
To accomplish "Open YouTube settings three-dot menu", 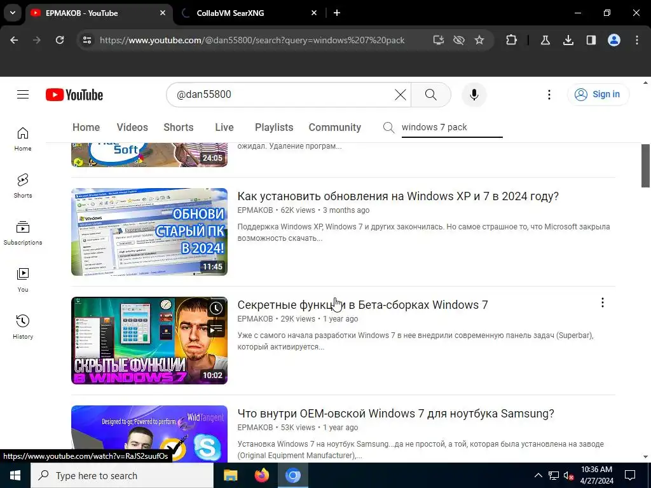I will (549, 95).
